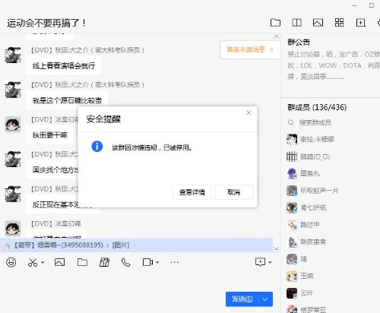This screenshot has height=313, width=380.
Task: Click the red packet icon
Action: pos(104,262)
